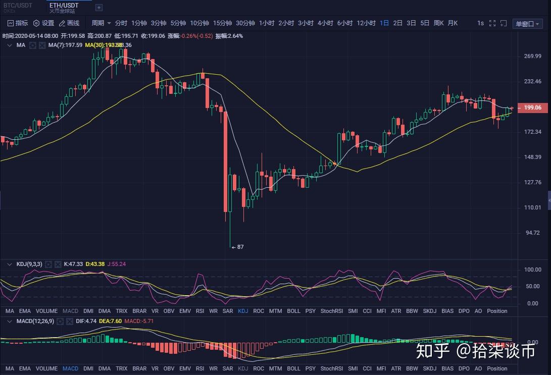Switch to 月K monthly candles
The width and height of the screenshot is (551, 375).
coord(453,23)
